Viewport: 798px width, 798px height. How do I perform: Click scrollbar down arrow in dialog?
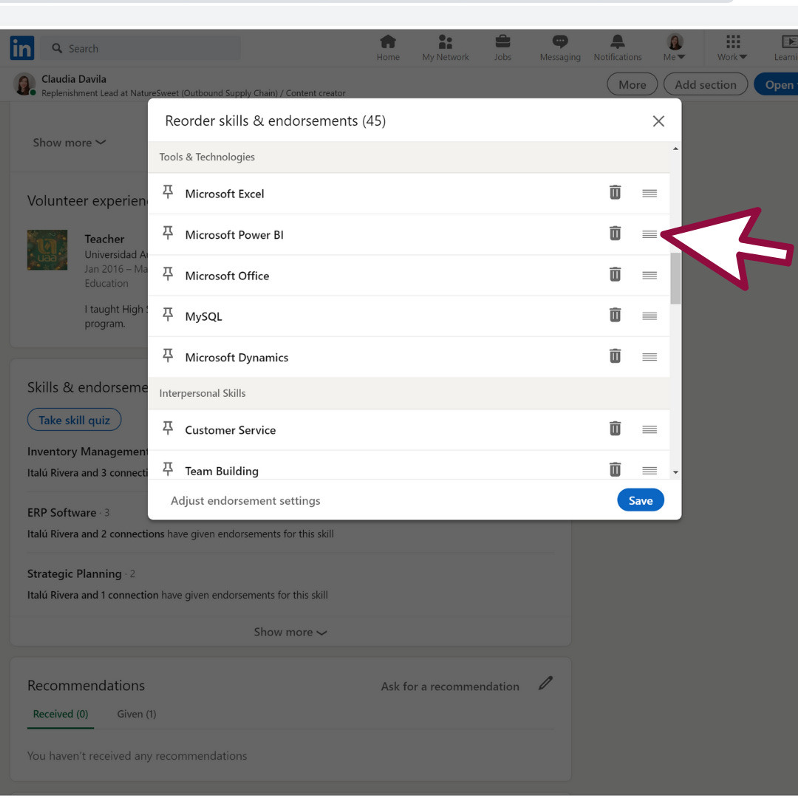(675, 472)
